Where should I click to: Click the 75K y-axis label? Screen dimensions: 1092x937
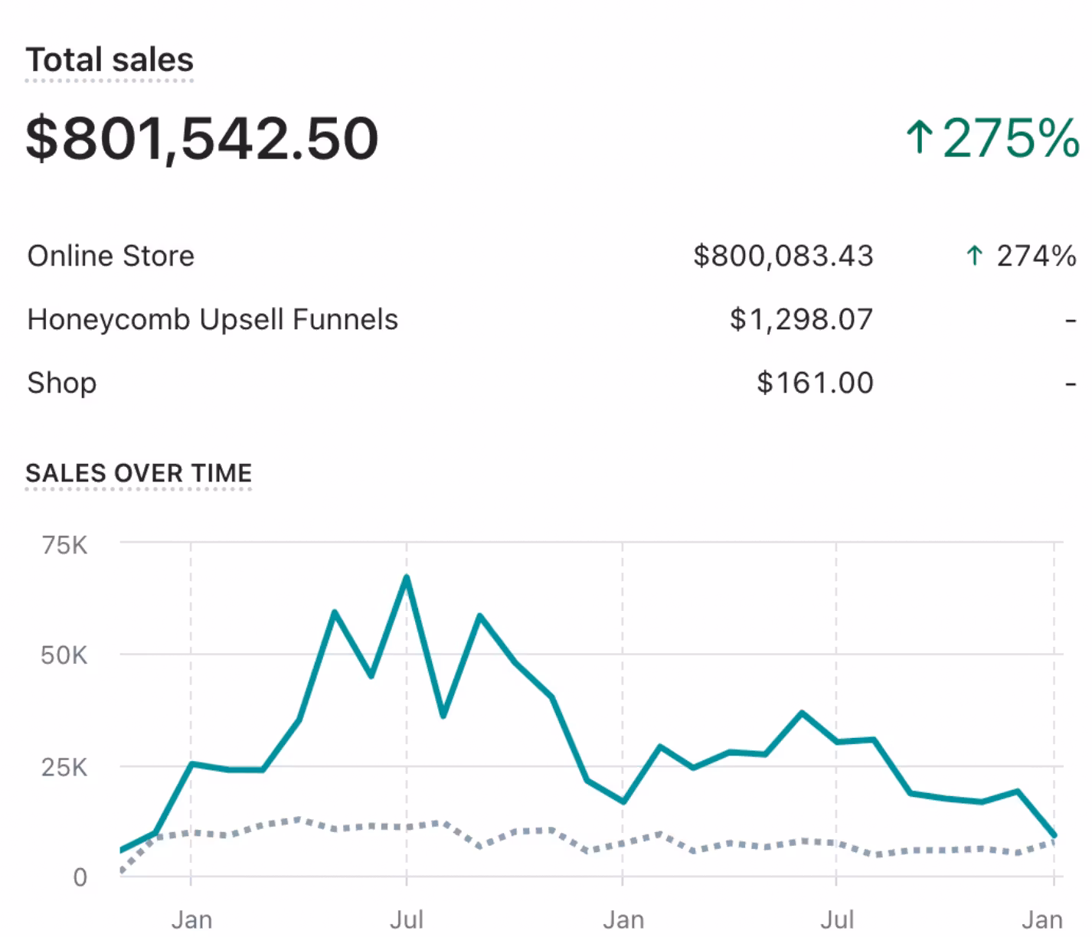[65, 546]
